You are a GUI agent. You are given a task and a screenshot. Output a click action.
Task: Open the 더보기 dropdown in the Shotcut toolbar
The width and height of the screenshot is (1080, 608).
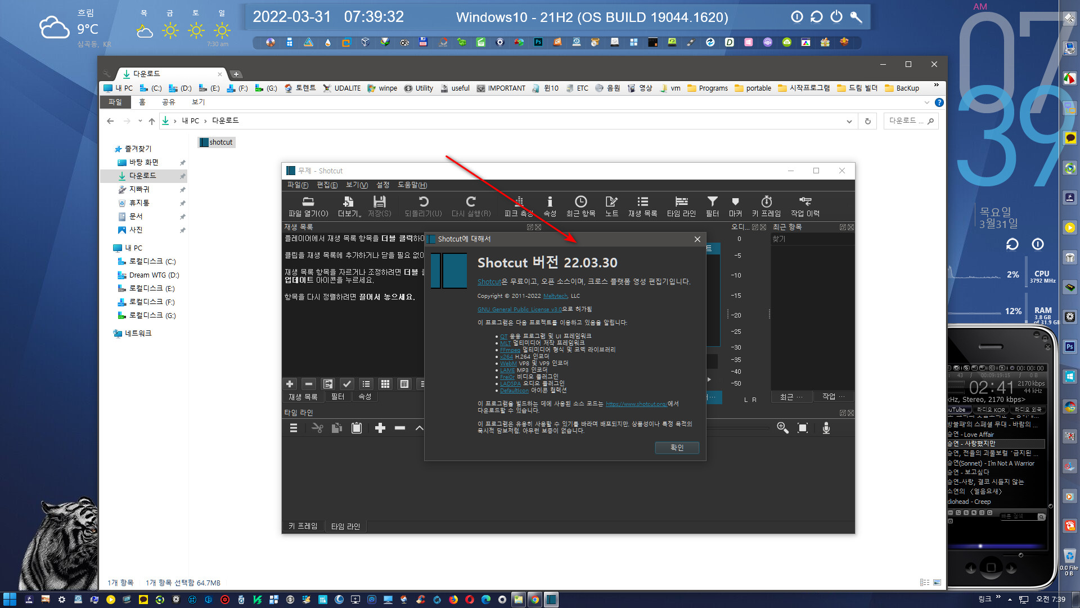(349, 206)
